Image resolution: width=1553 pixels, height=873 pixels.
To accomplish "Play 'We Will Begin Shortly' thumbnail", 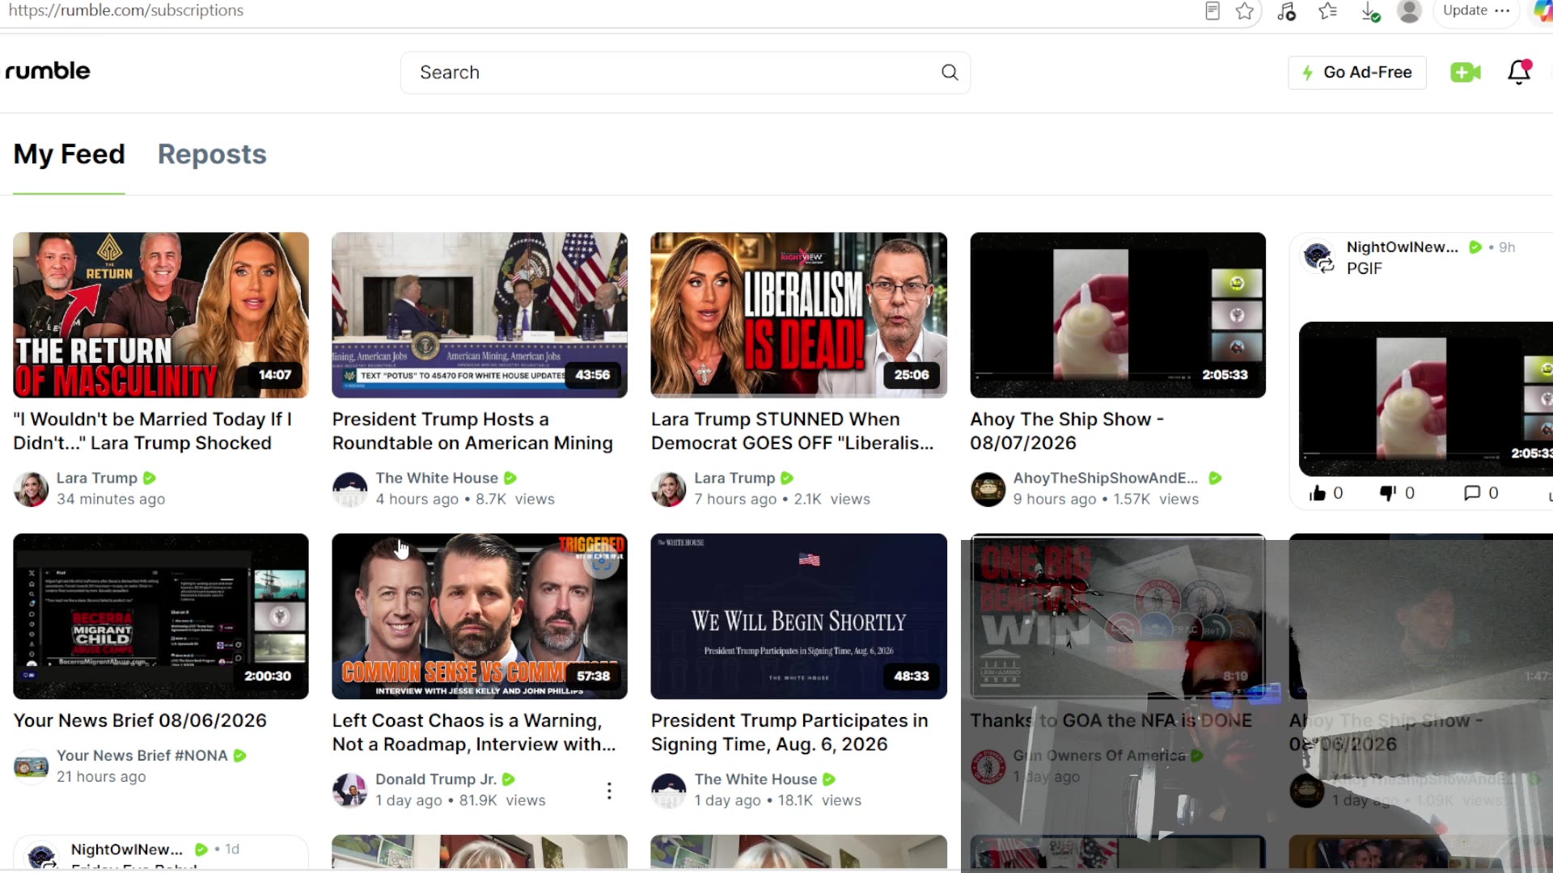I will tap(798, 616).
